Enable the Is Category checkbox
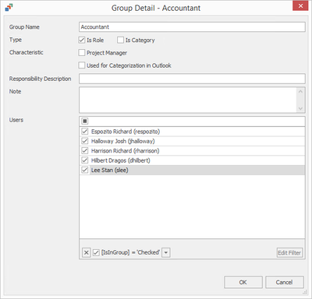312x299 pixels. [x=120, y=40]
